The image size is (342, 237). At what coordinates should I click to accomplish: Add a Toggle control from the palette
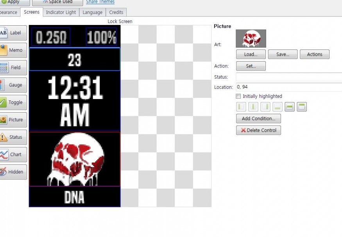[13, 103]
